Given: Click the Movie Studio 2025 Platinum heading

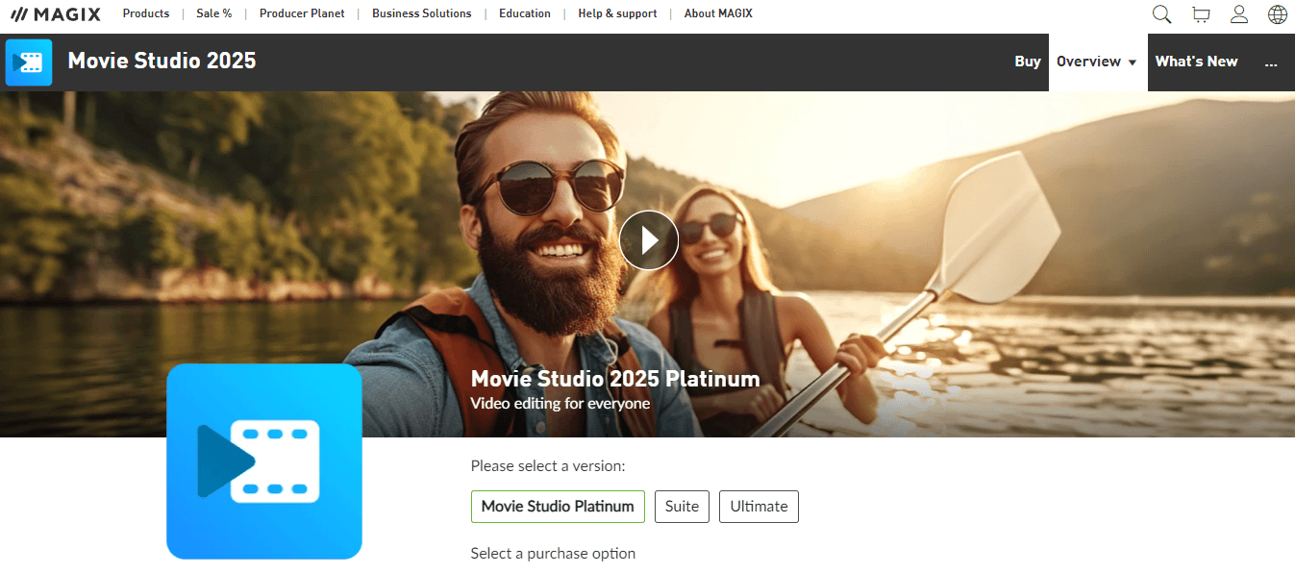Looking at the screenshot, I should [x=615, y=379].
